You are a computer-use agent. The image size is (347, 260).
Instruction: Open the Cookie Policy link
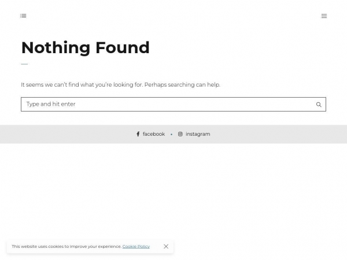click(136, 247)
